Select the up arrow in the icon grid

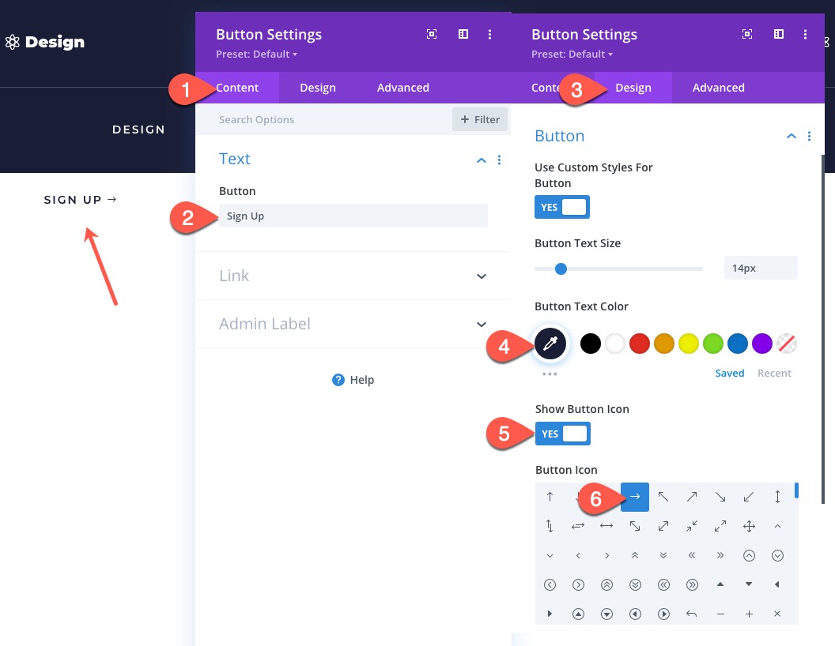point(550,497)
